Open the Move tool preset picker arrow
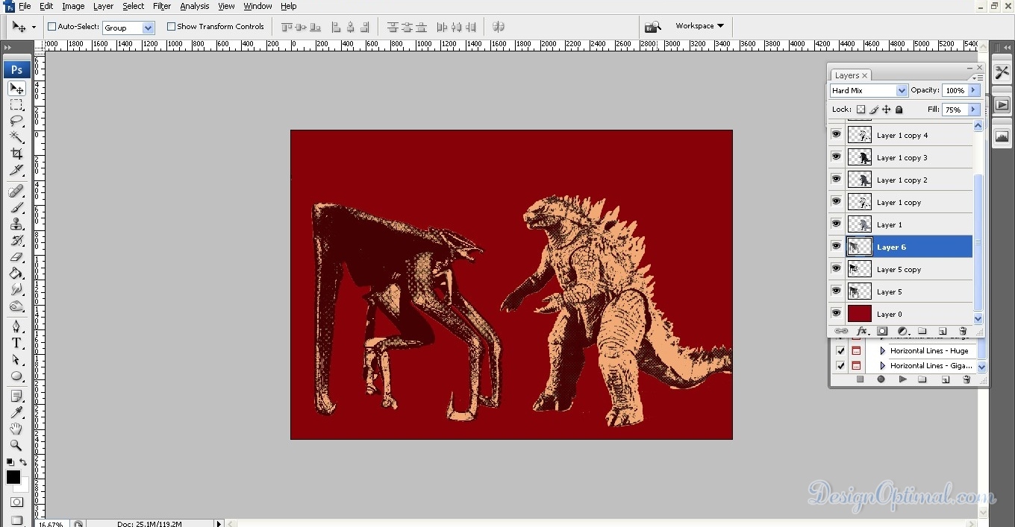 [x=34, y=28]
